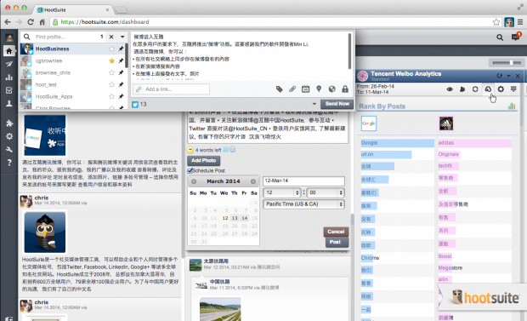
Task: Toggle favorite star for HootBusiness
Action: (x=111, y=49)
